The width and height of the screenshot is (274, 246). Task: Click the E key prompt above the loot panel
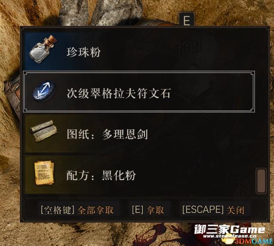tap(187, 19)
